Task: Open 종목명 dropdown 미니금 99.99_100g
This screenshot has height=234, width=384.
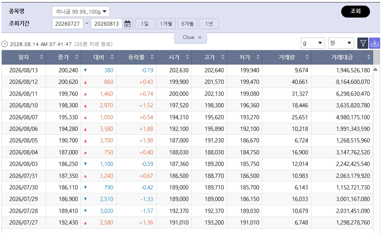Action: coord(81,12)
